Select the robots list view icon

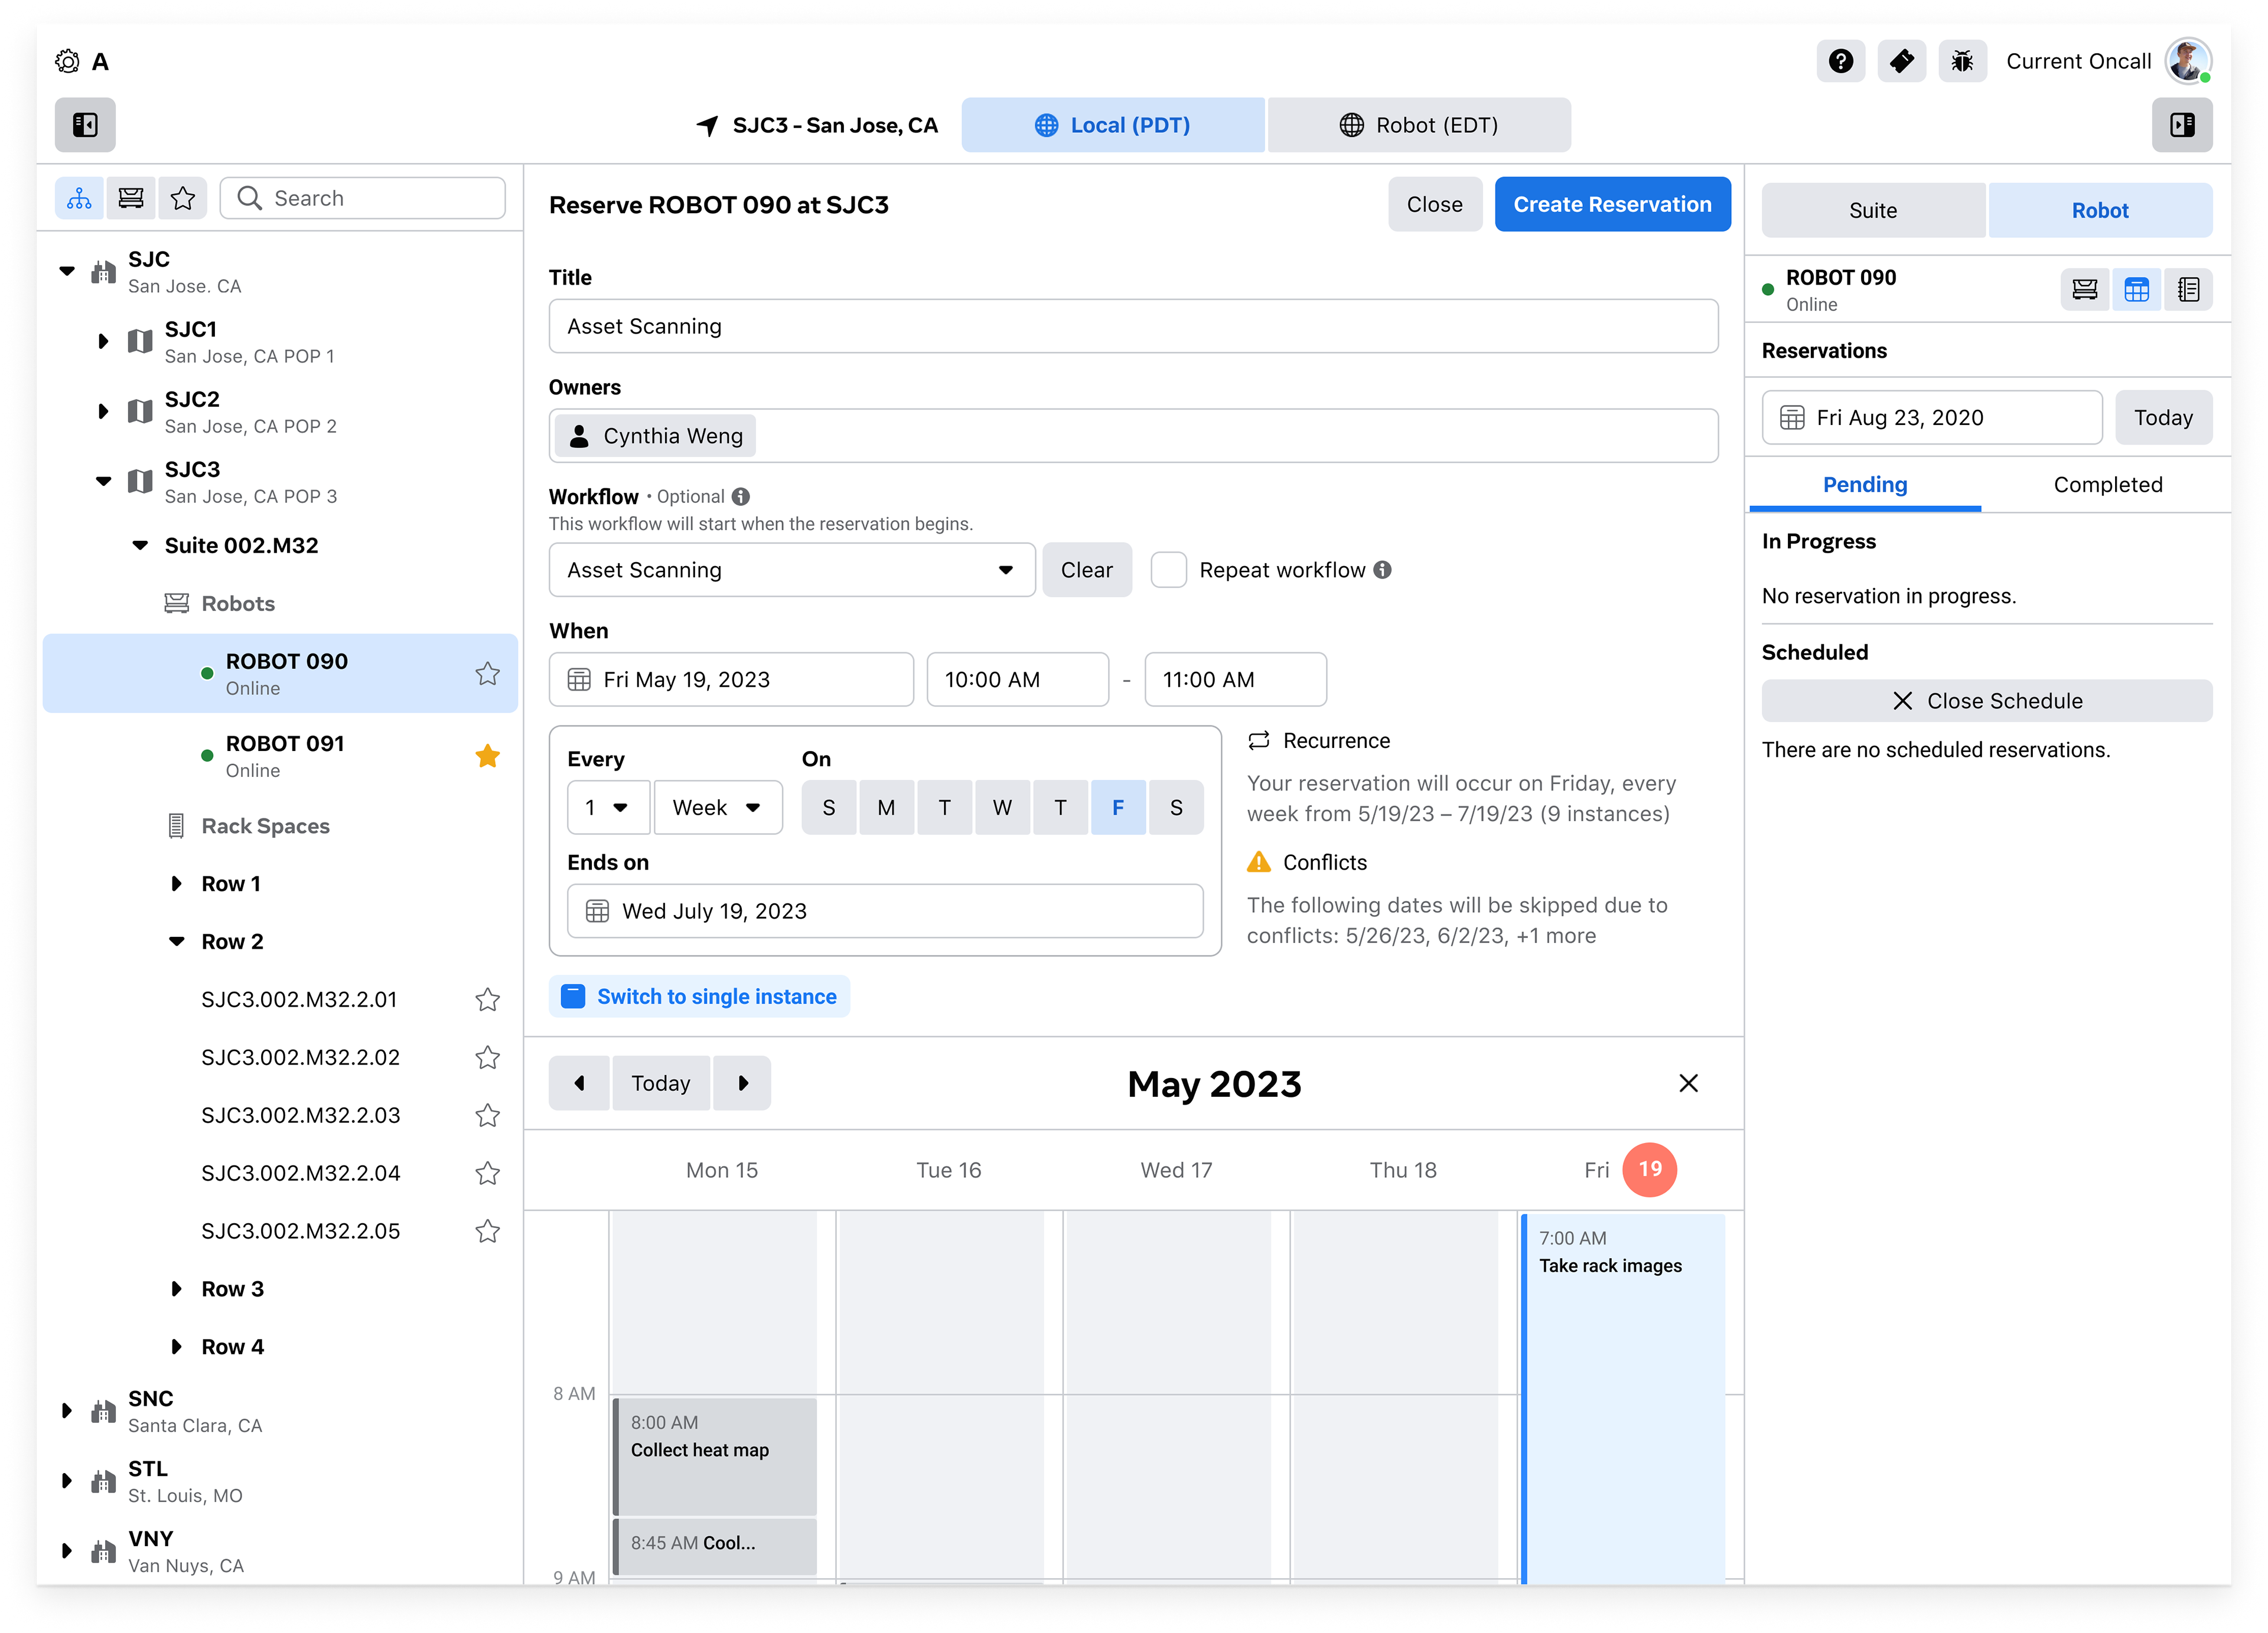pyautogui.click(x=131, y=198)
